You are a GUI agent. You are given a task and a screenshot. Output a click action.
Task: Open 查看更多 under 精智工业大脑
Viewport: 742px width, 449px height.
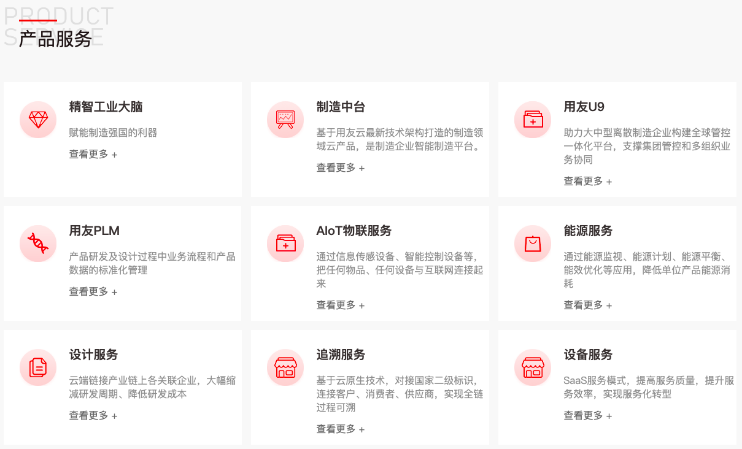(93, 155)
